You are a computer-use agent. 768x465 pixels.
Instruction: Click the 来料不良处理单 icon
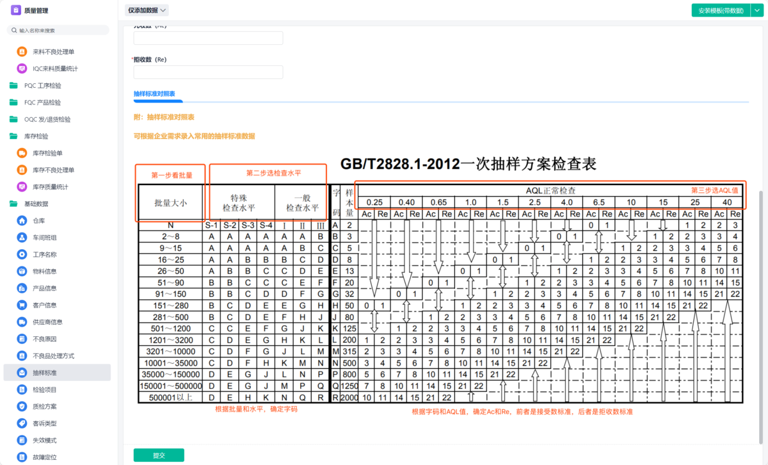(22, 52)
